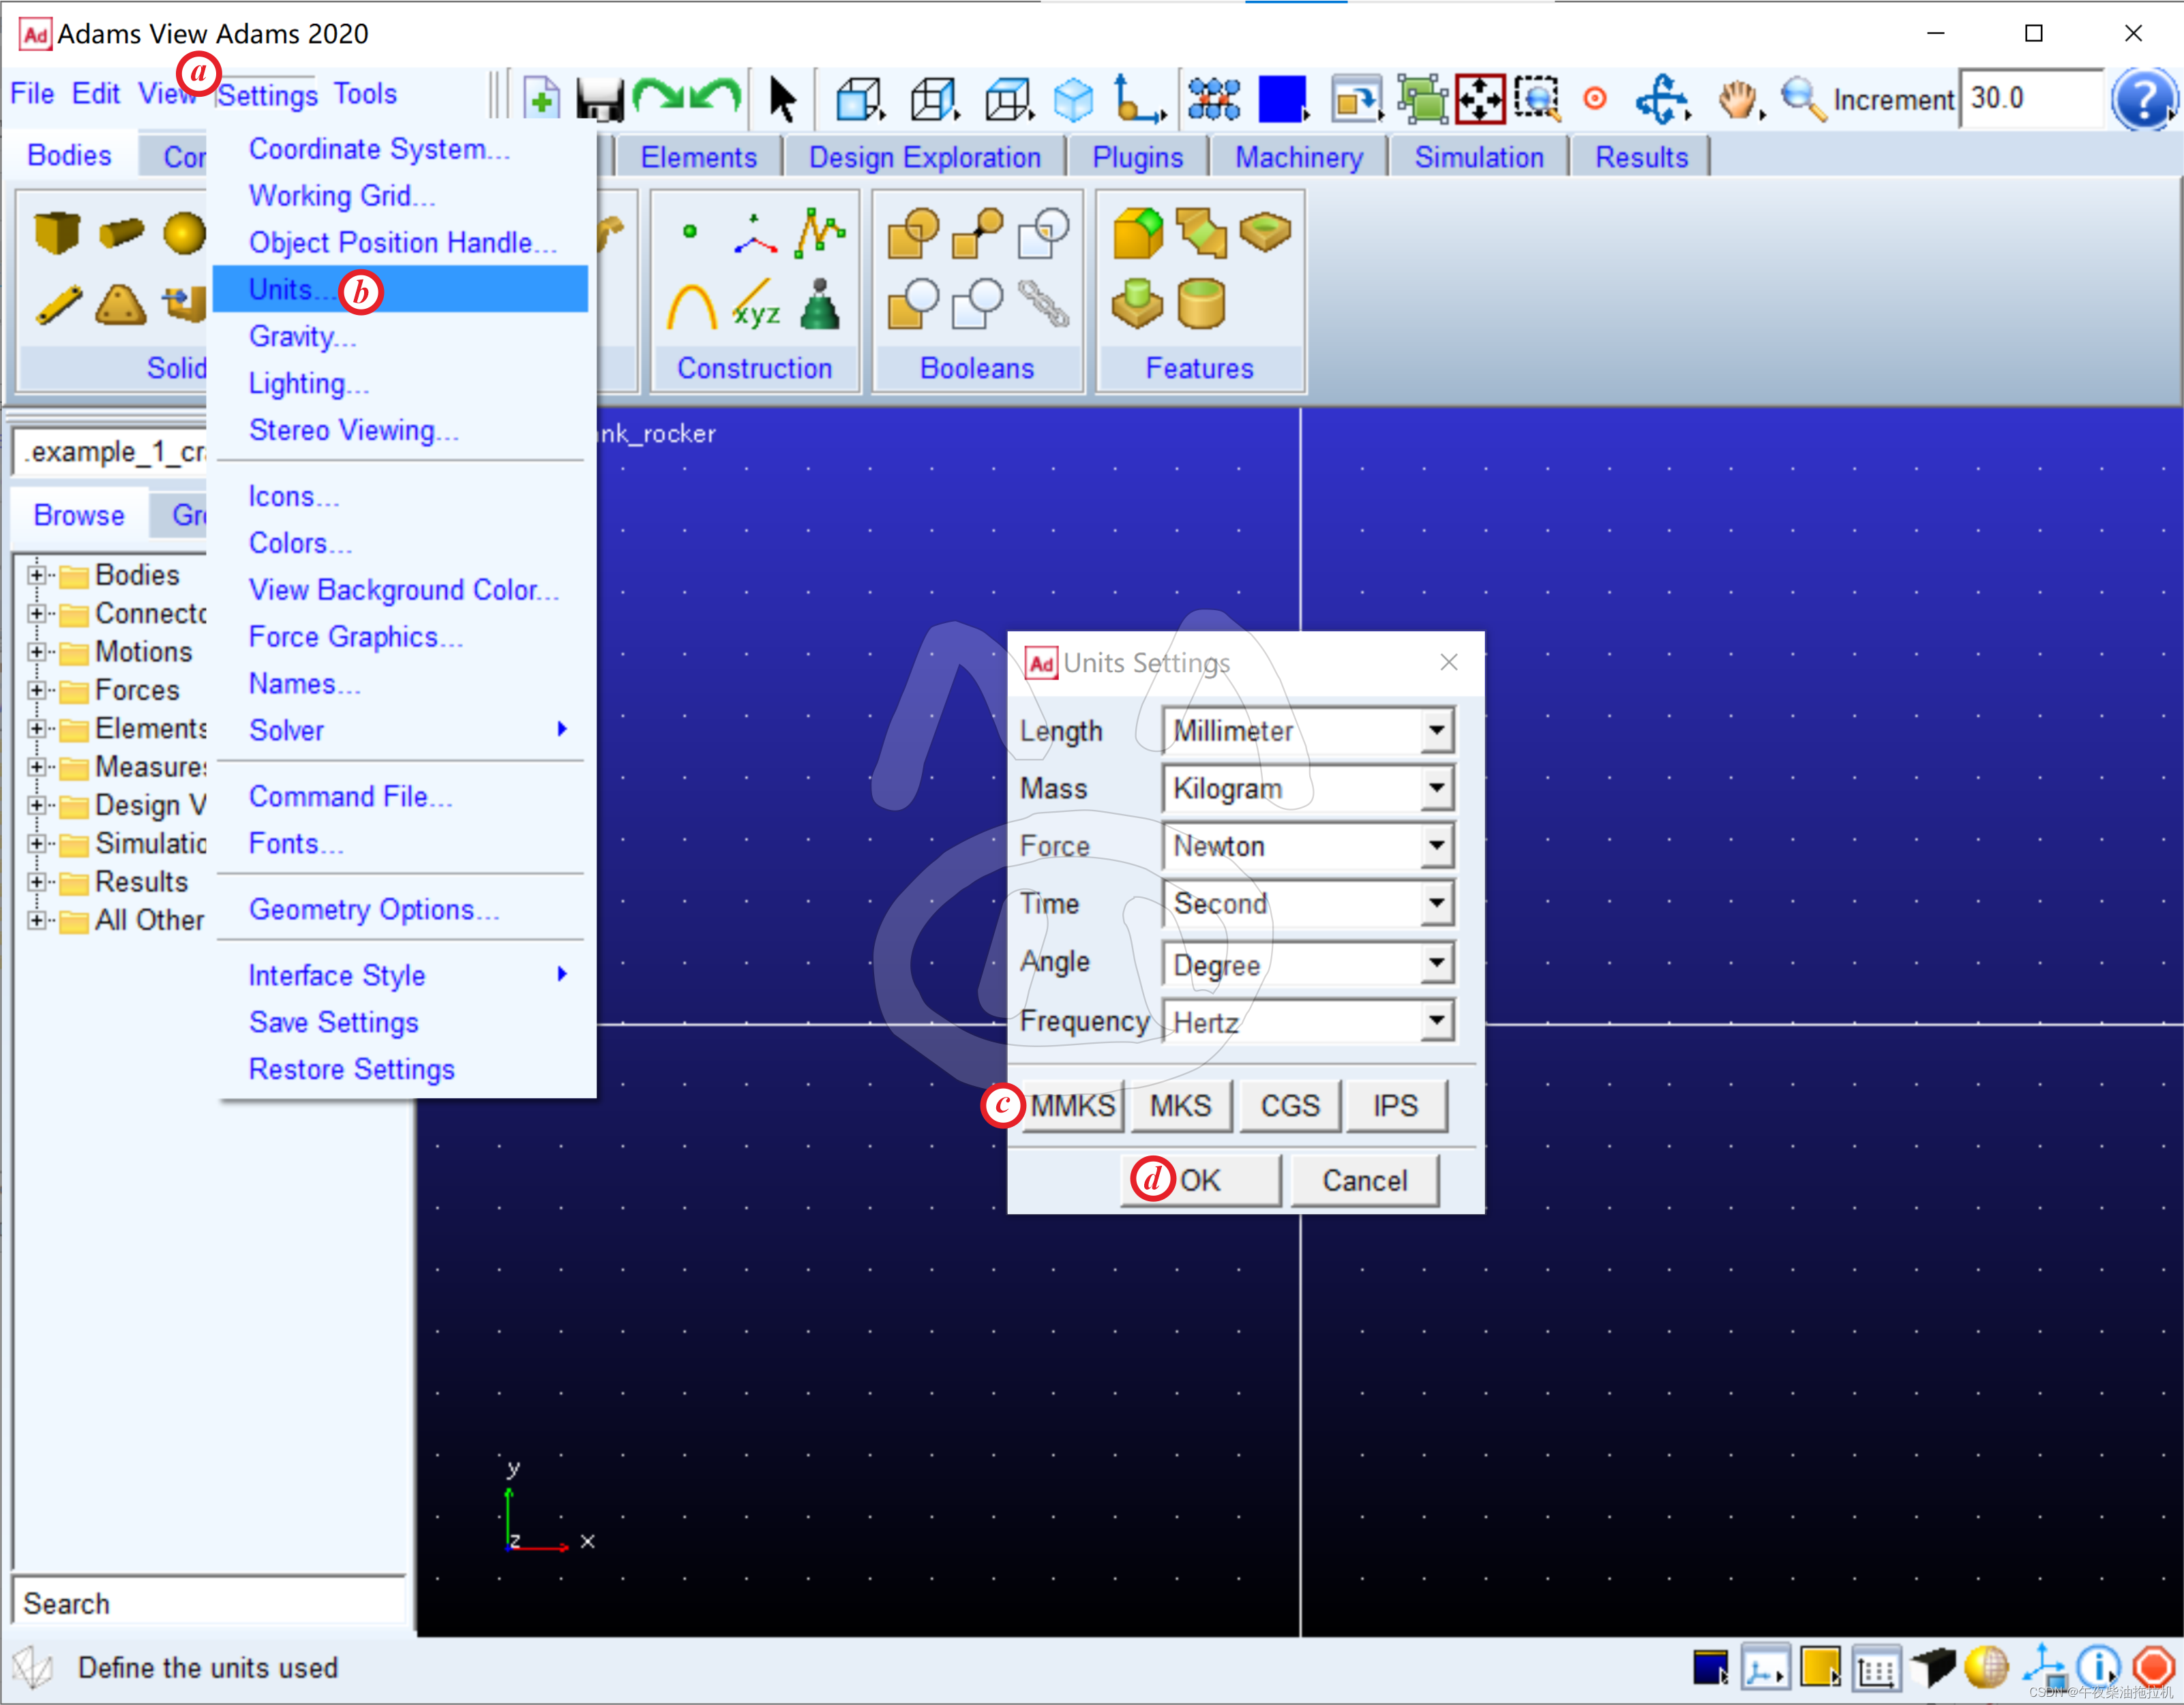Click the Increment value input field
The height and width of the screenshot is (1705, 2184).
[x=2030, y=99]
